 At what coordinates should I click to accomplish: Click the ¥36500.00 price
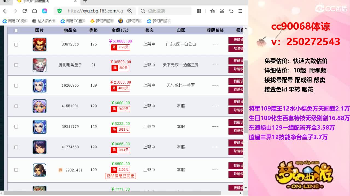click(x=121, y=62)
